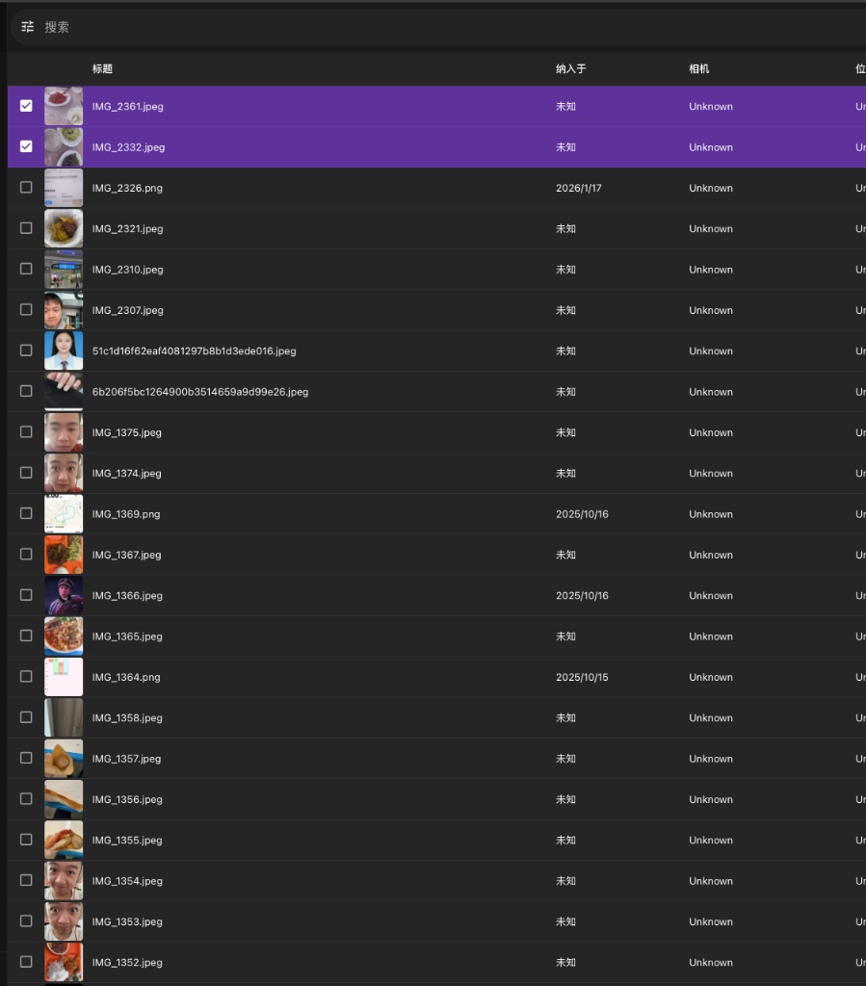Click the 2026/1/17 date in IMG_2326.png row
This screenshot has width=866, height=986.
578,189
